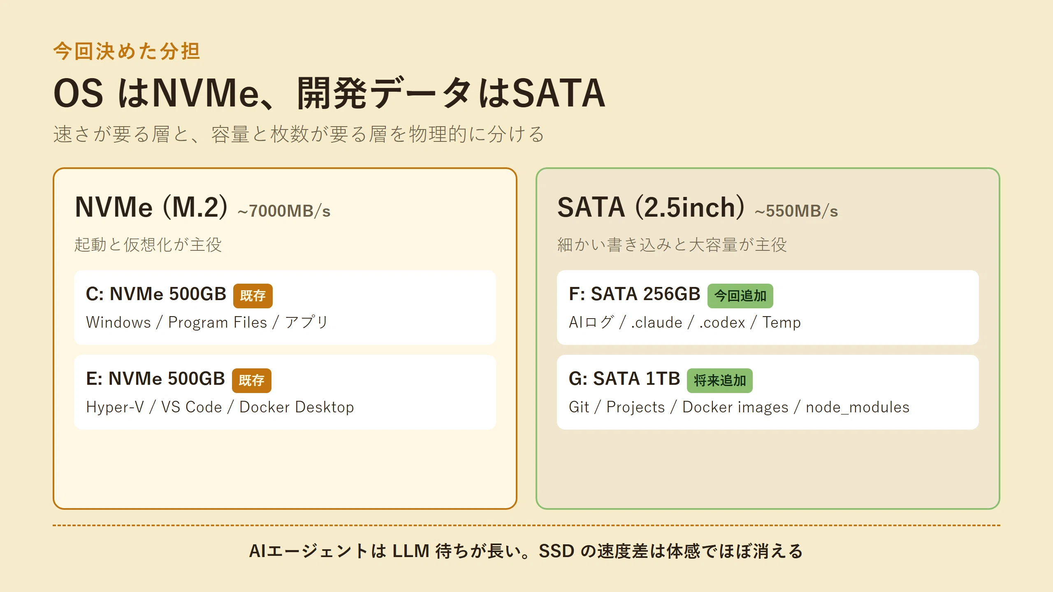Click the G: SATA 1TB drive title

[x=624, y=379]
